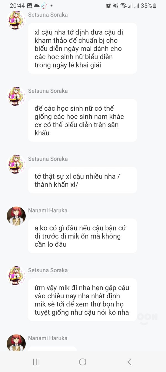Tap Nanami's avatar beside "a ko có gì đâu"
The image size is (166, 372).
(x=16, y=216)
